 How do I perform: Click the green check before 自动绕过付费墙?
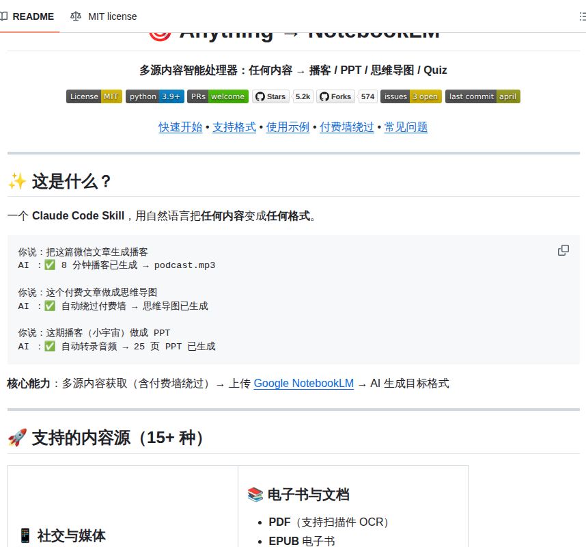tap(50, 306)
